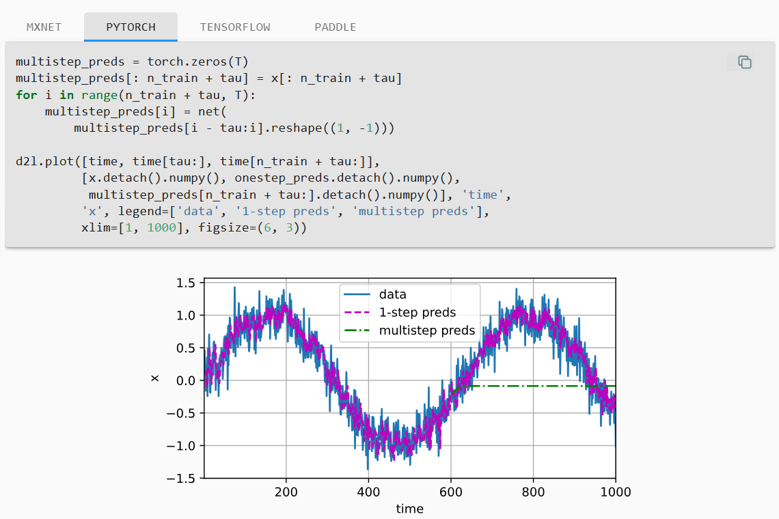Click the x-axis tick label 400
Image resolution: width=779 pixels, height=519 pixels.
coord(368,492)
